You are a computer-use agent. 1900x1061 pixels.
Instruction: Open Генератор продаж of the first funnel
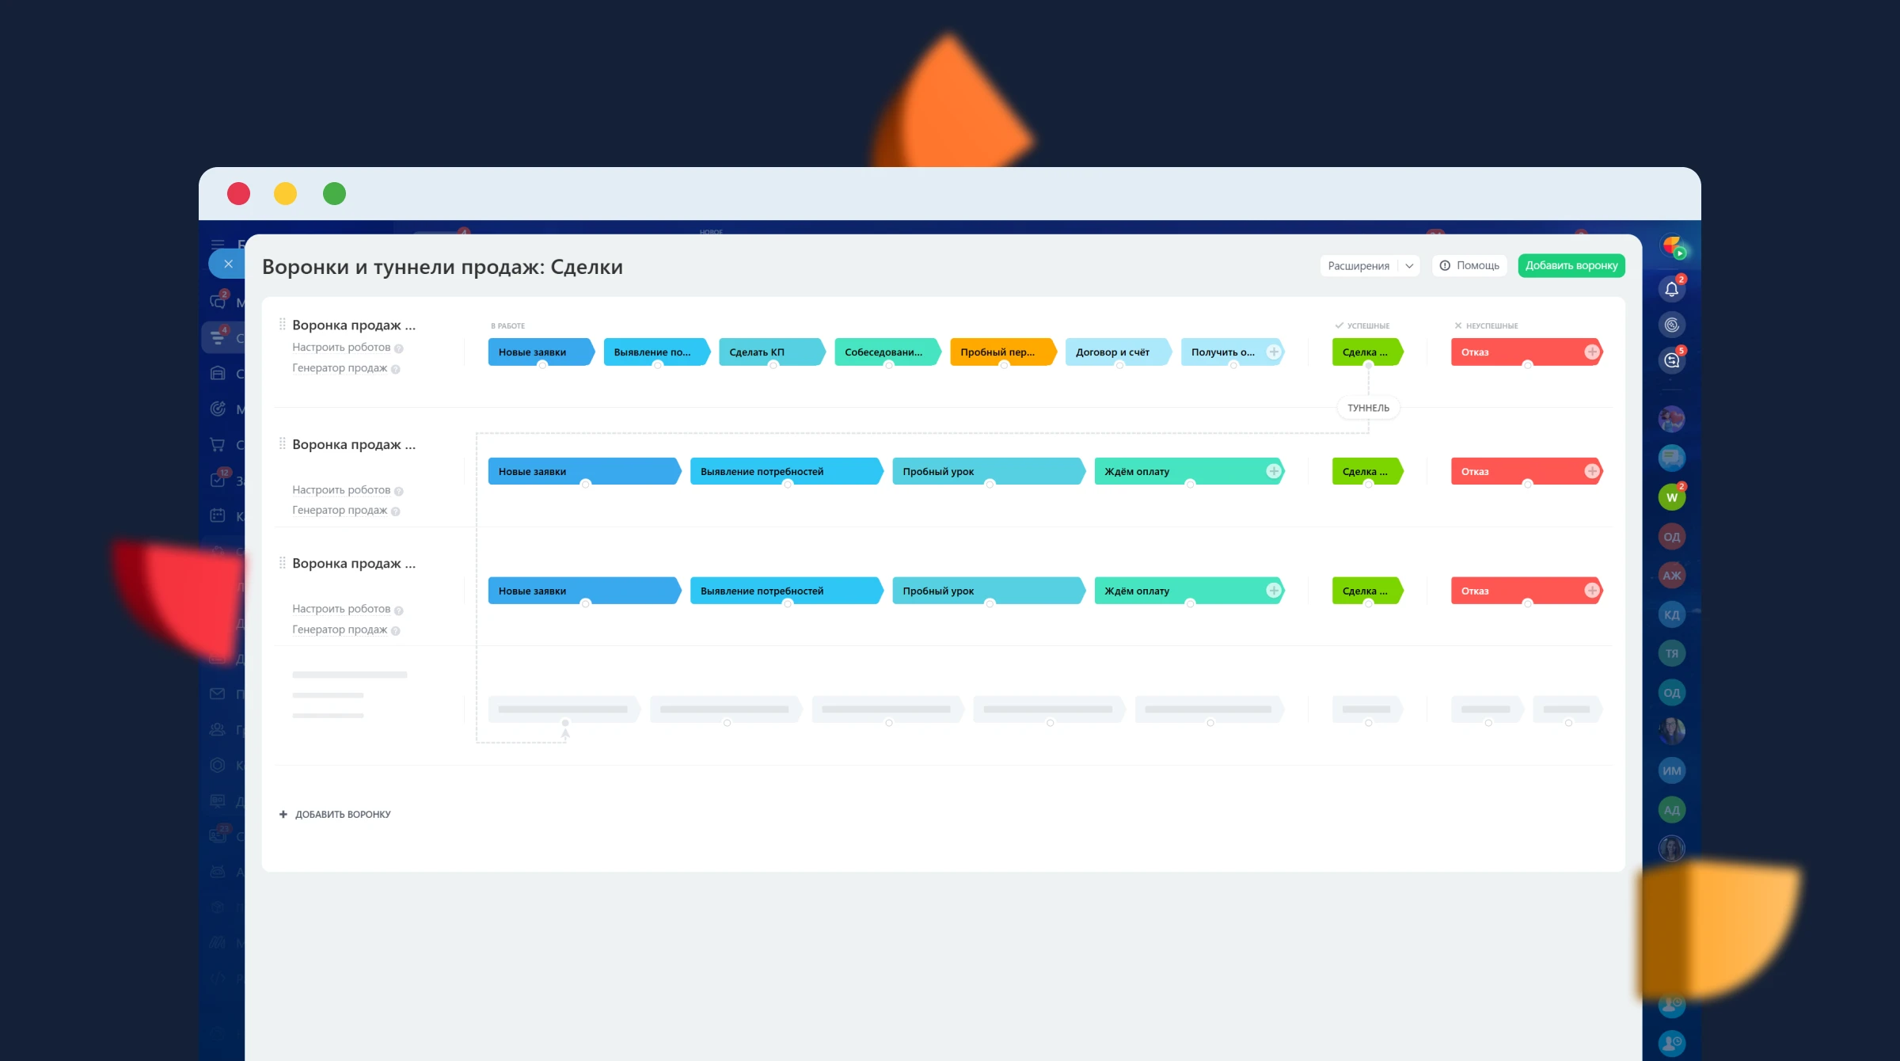[x=340, y=368]
